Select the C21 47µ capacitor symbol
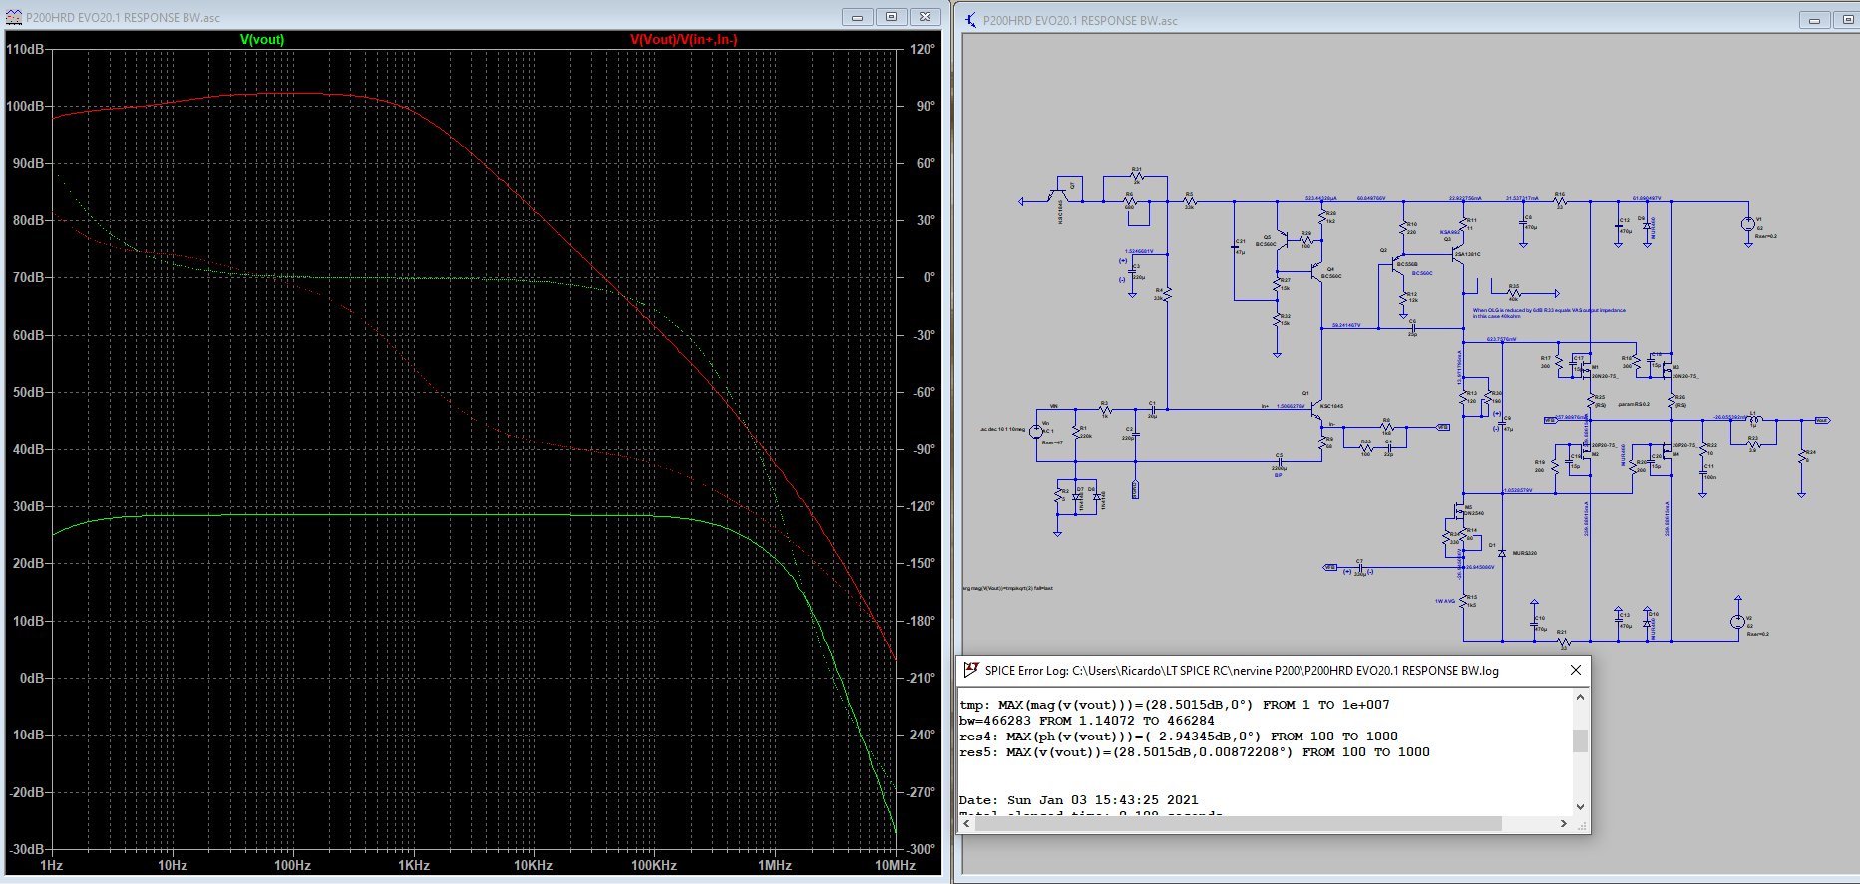 1235,248
